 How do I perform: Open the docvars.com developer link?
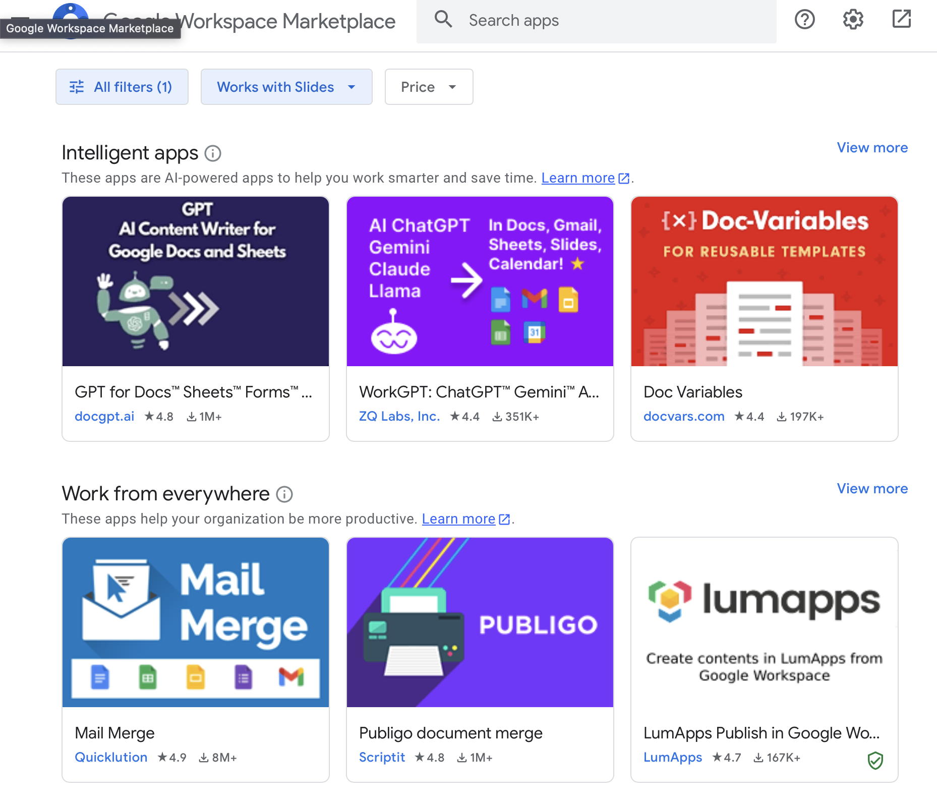(x=684, y=417)
